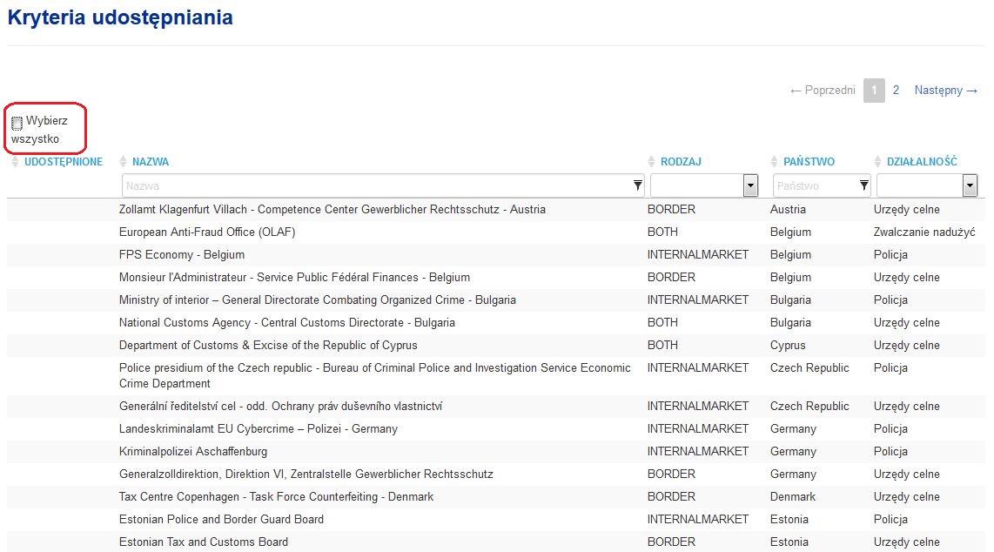
Task: Go to page 2 of results
Action: pos(896,90)
